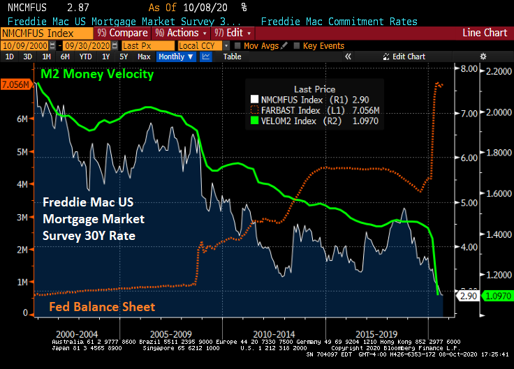Click the white NMCMFUS legend swatch
514x369 pixels.
[x=254, y=99]
